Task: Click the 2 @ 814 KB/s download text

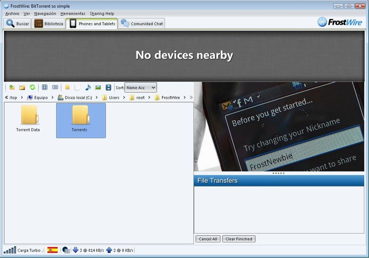Action: (92, 250)
